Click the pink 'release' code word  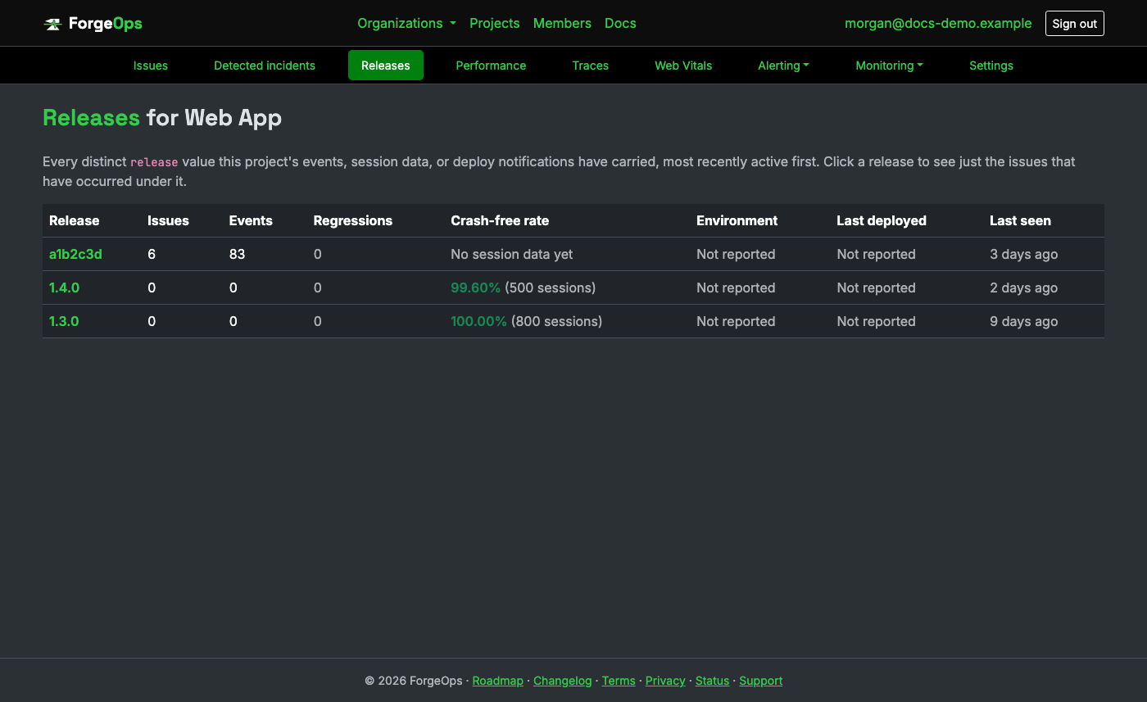point(154,162)
